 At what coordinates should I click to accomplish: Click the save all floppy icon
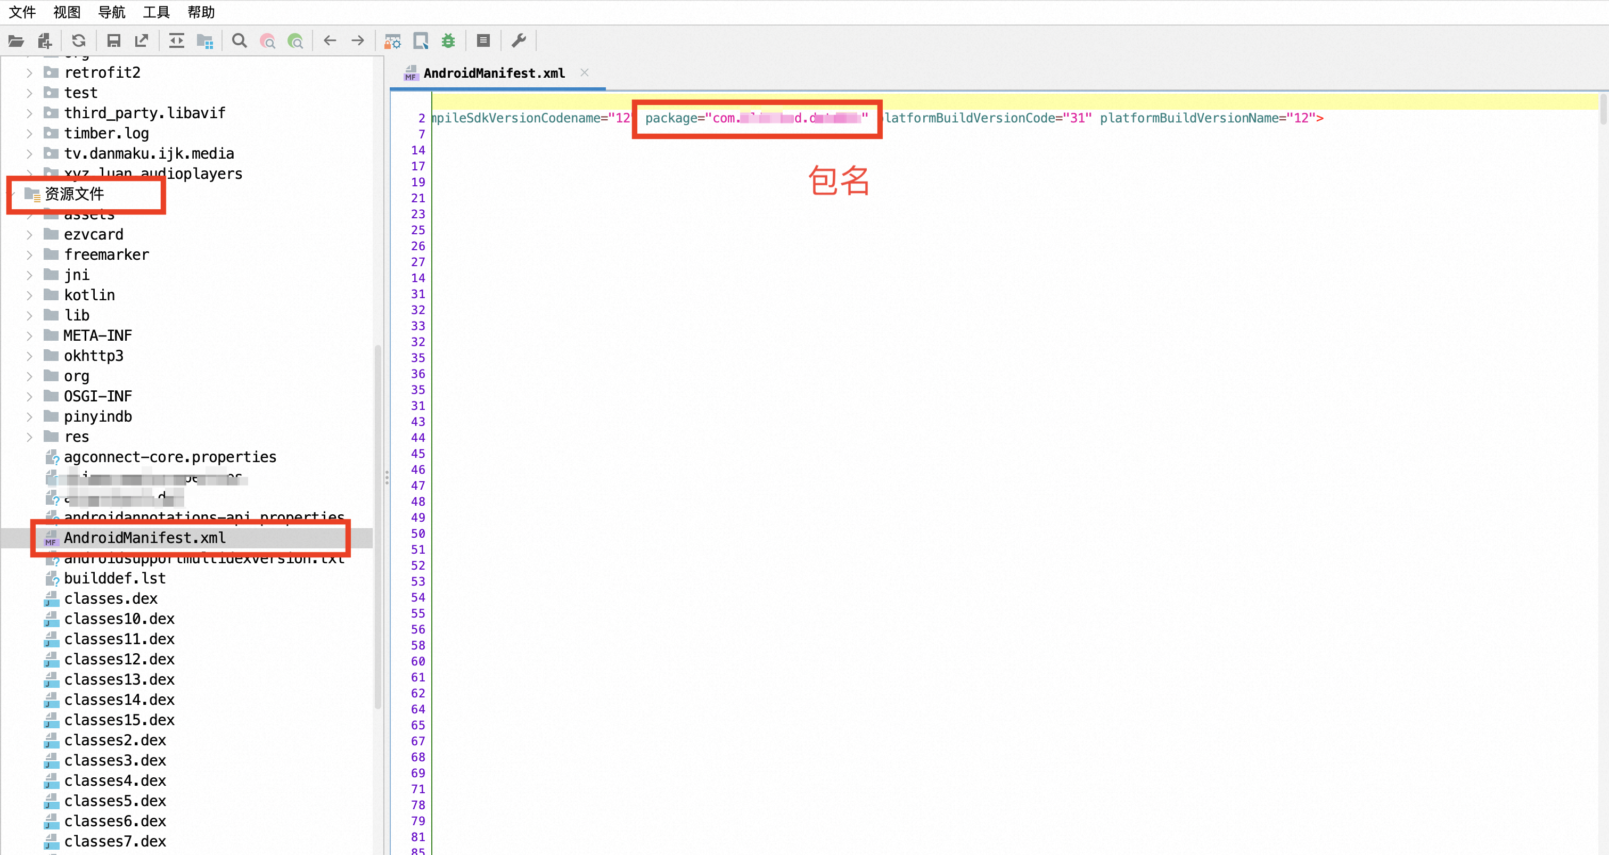pos(114,41)
